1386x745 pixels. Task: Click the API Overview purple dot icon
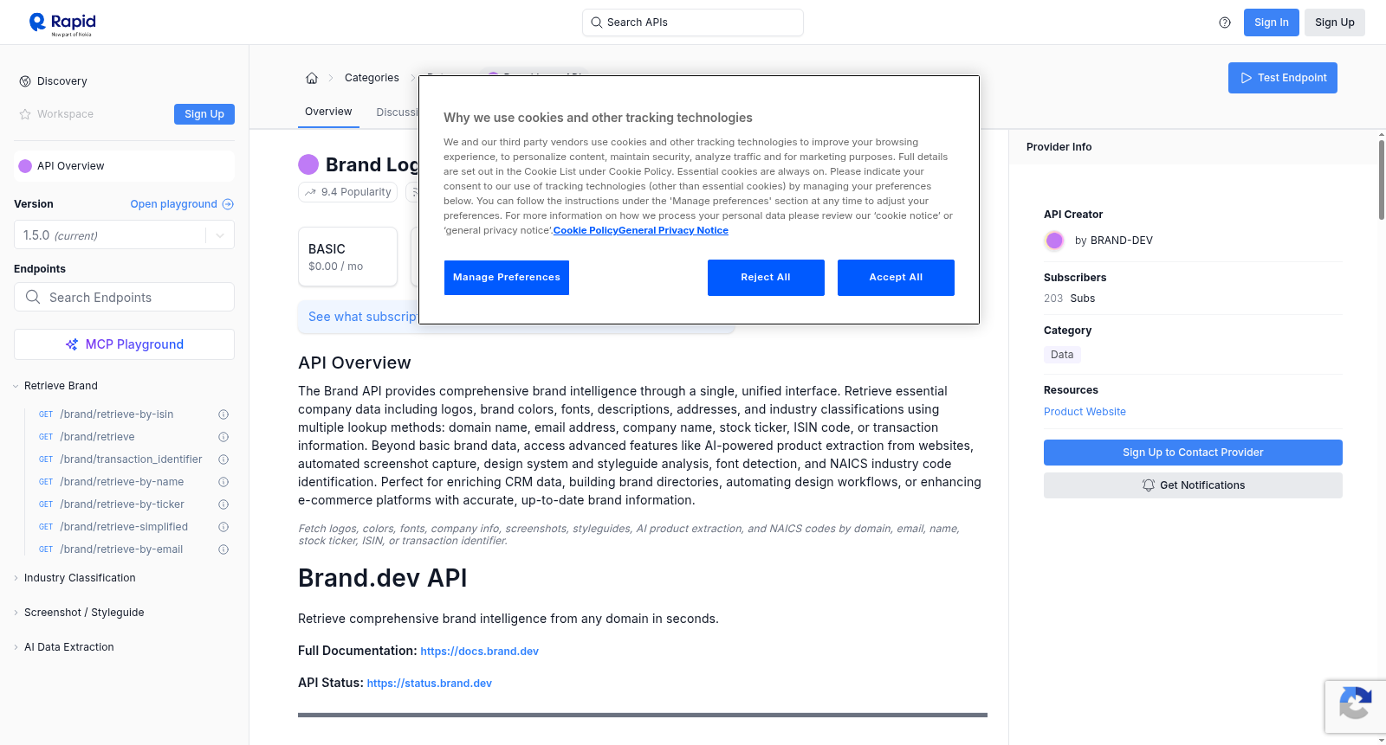click(25, 166)
